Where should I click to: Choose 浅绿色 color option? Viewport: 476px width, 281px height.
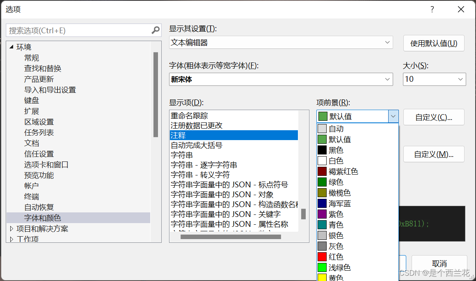[x=357, y=267]
